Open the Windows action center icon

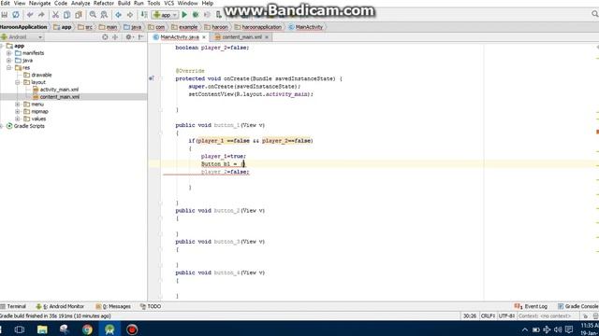pyautogui.click(x=569, y=329)
